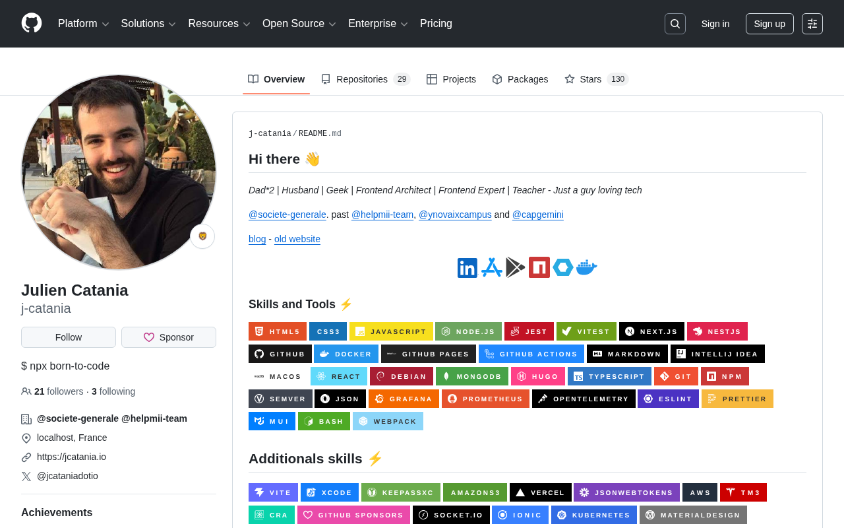Open the App Store icon link

[x=492, y=267]
